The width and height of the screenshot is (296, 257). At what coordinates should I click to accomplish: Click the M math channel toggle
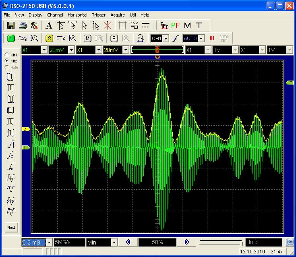(x=87, y=38)
